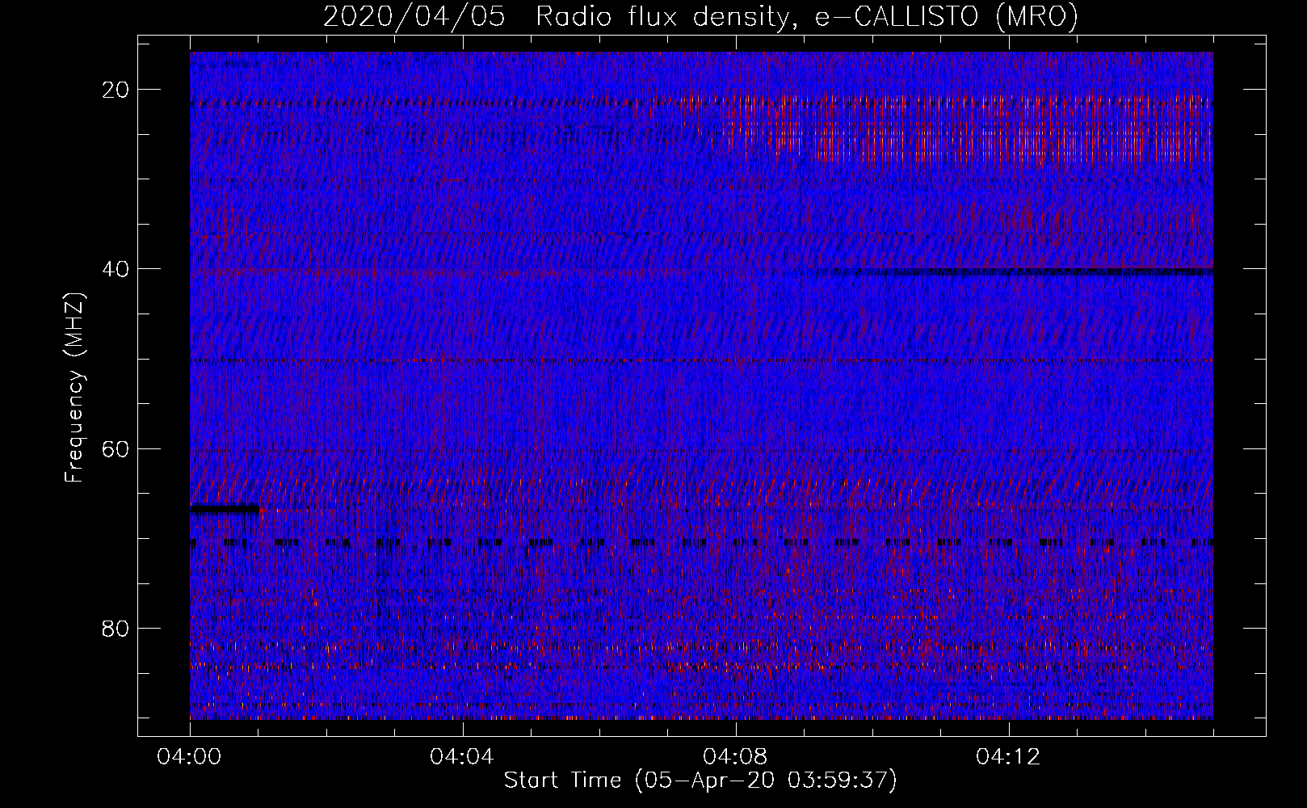Image resolution: width=1307 pixels, height=808 pixels.
Task: Click the '04:08' time tick label
Action: point(736,757)
